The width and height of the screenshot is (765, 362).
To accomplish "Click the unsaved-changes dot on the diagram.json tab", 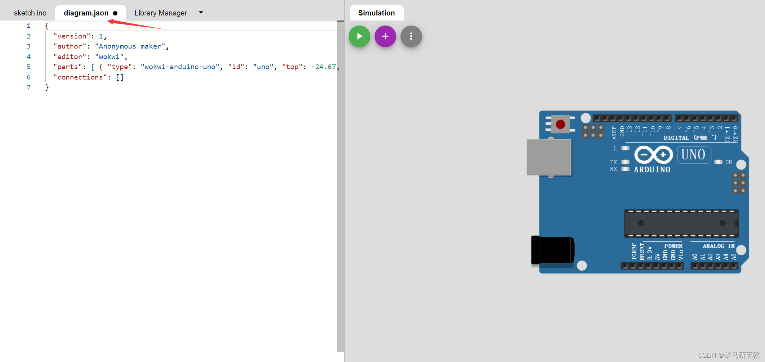I will (115, 13).
